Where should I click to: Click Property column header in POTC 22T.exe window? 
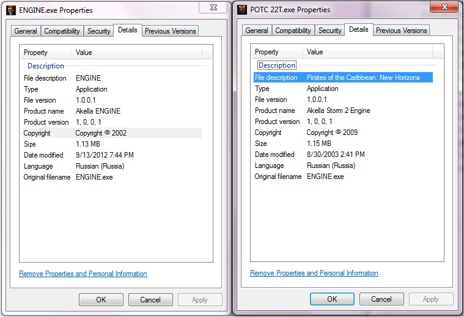[277, 52]
